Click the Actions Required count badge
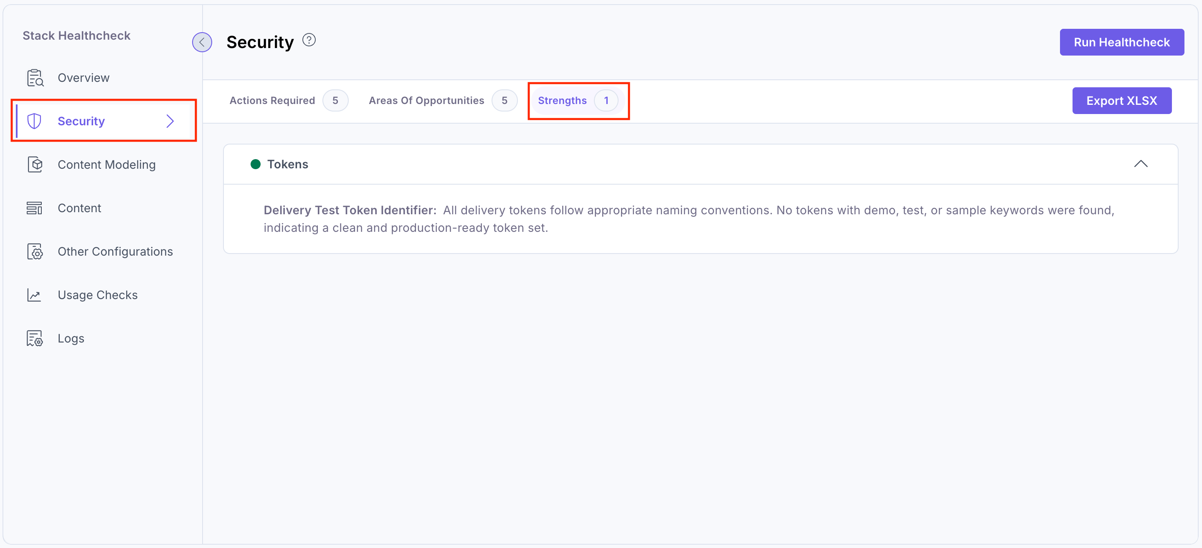Screen dimensions: 1202x548 [x=335, y=100]
